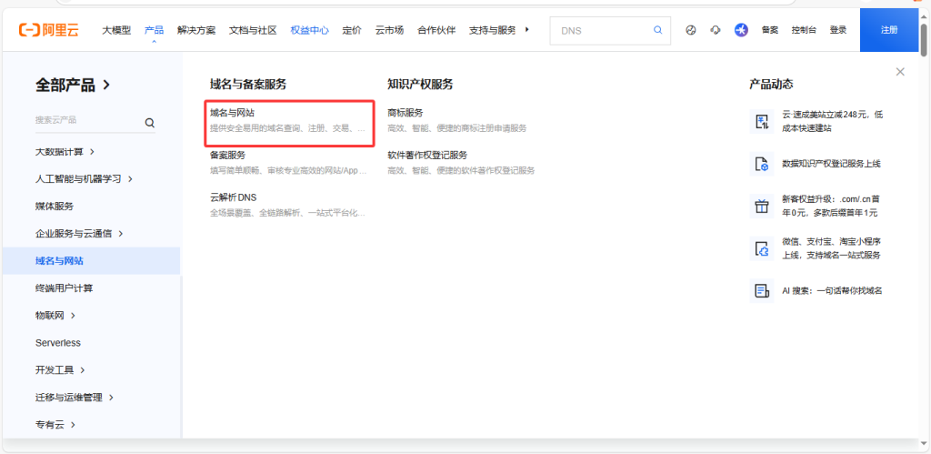Open 文档与社区 in top navigation
This screenshot has height=454, width=931.
(x=253, y=30)
